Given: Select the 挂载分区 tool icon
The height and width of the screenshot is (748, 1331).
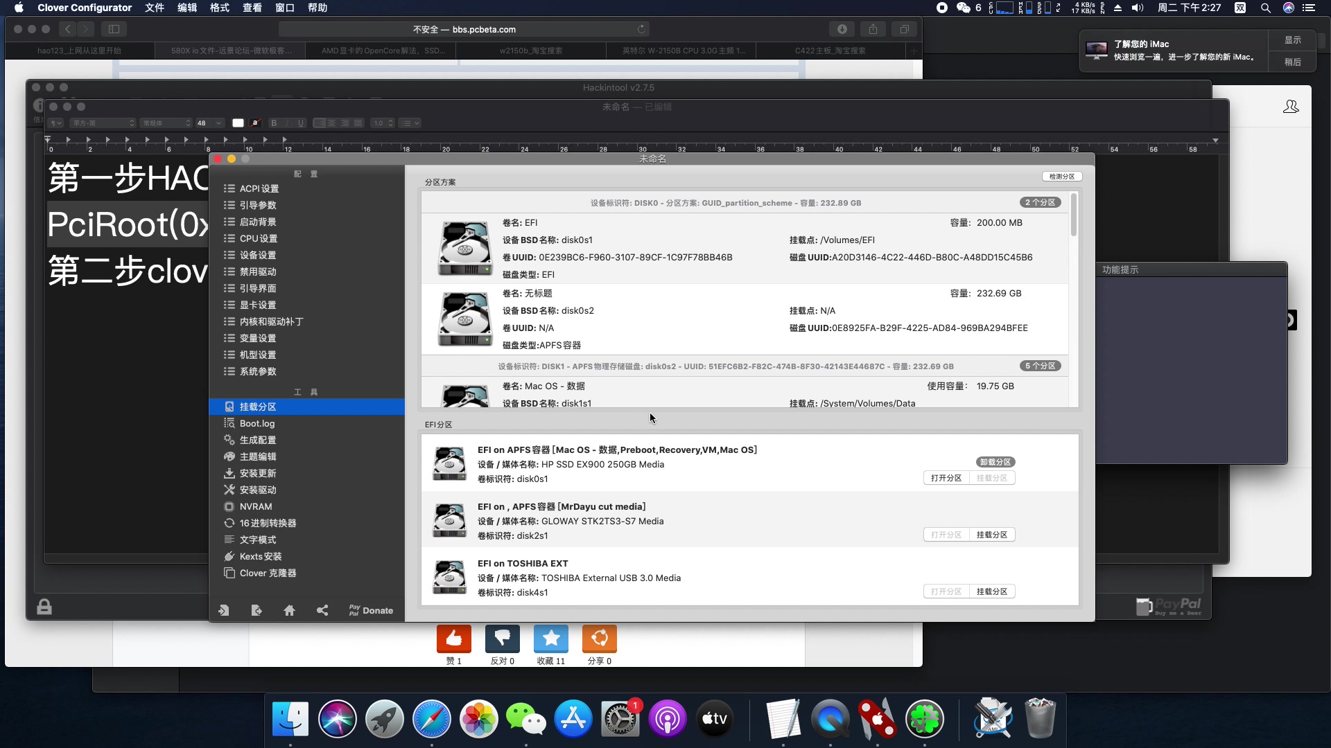Looking at the screenshot, I should (x=229, y=407).
